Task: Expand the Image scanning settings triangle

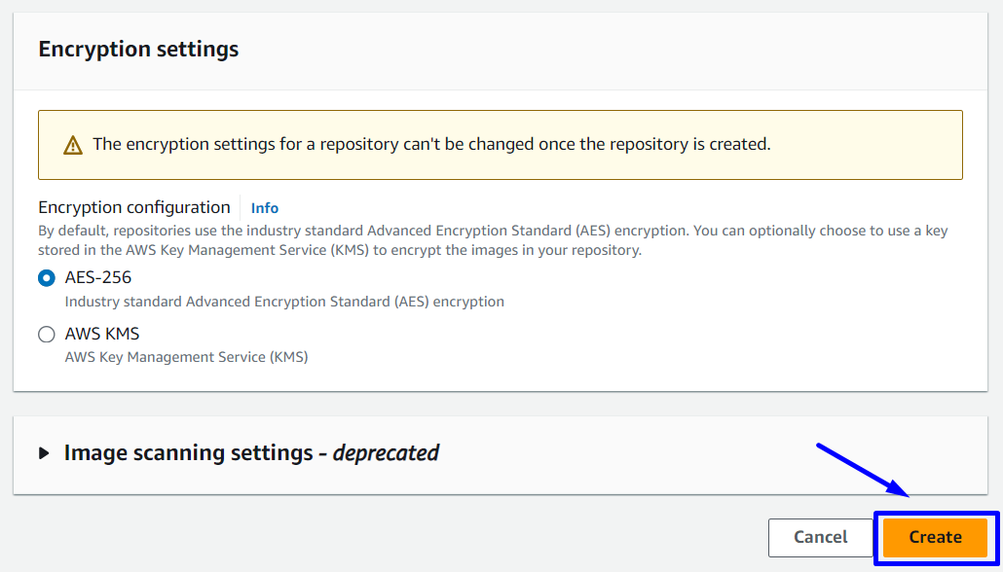Action: point(44,453)
